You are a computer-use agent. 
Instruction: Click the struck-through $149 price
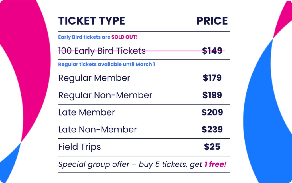pos(212,51)
